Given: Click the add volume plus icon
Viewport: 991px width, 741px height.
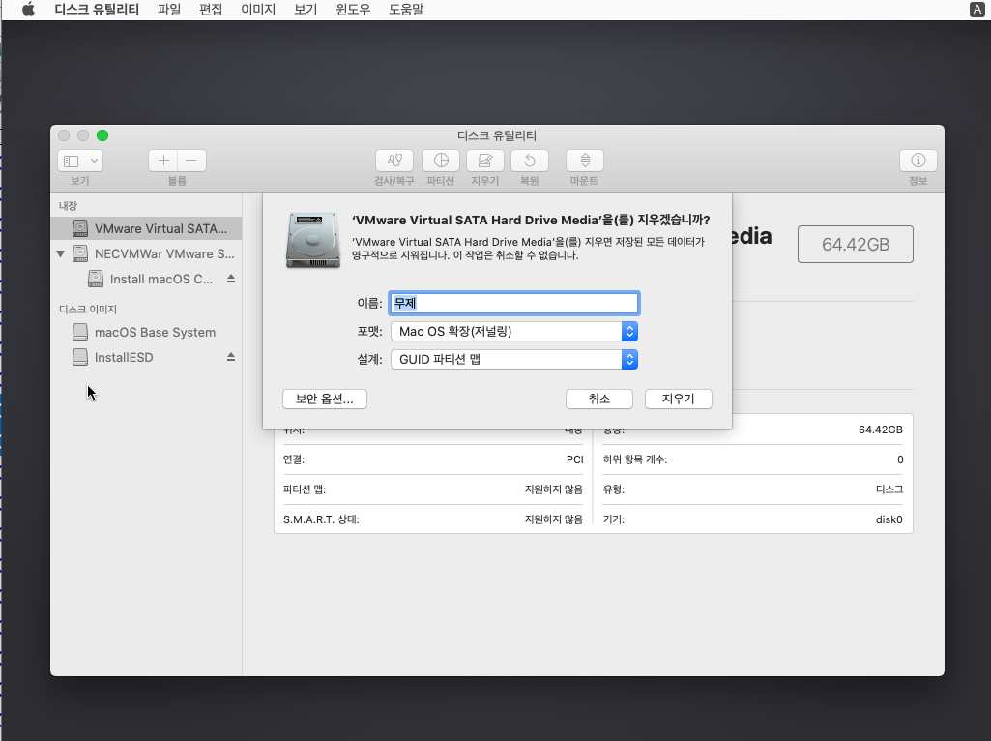Looking at the screenshot, I should pyautogui.click(x=163, y=161).
